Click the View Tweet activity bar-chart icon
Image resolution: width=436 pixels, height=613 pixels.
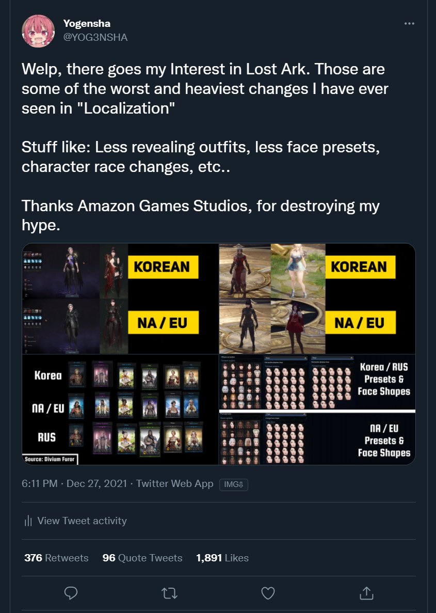coord(28,521)
